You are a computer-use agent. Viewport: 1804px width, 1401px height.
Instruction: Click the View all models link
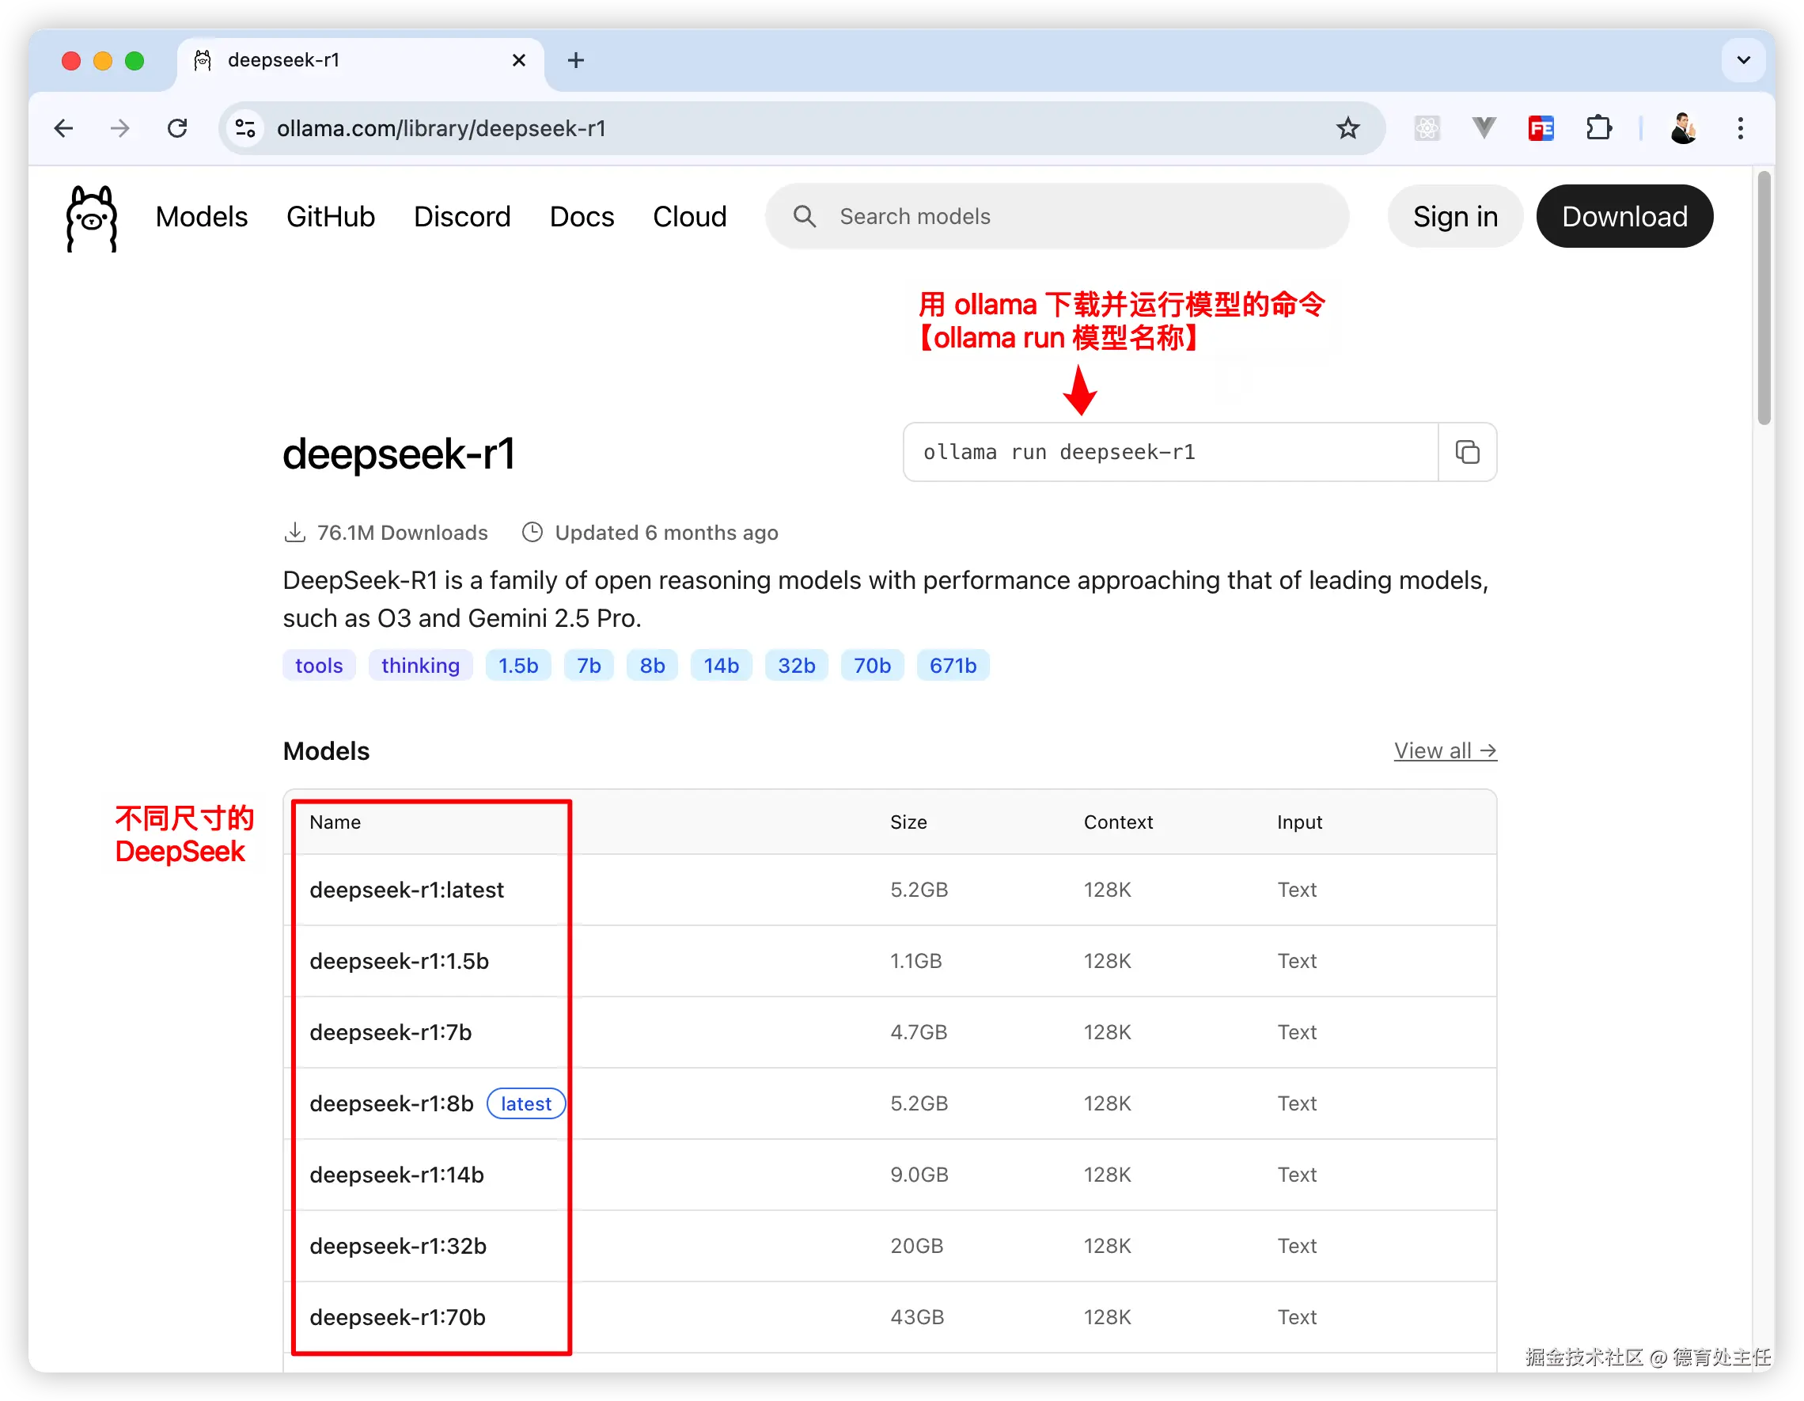click(x=1445, y=750)
